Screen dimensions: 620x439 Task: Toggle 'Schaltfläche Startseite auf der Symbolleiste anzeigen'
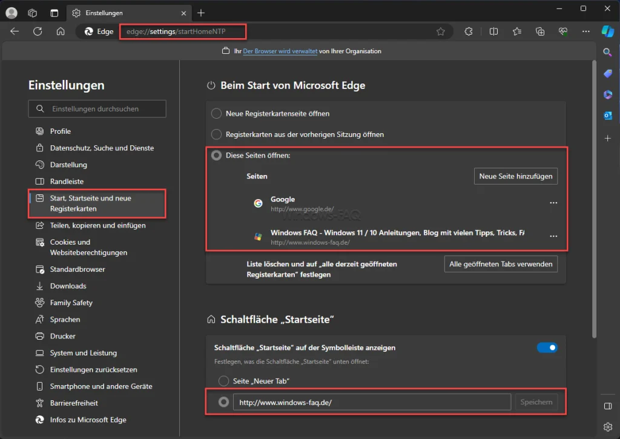click(x=547, y=348)
